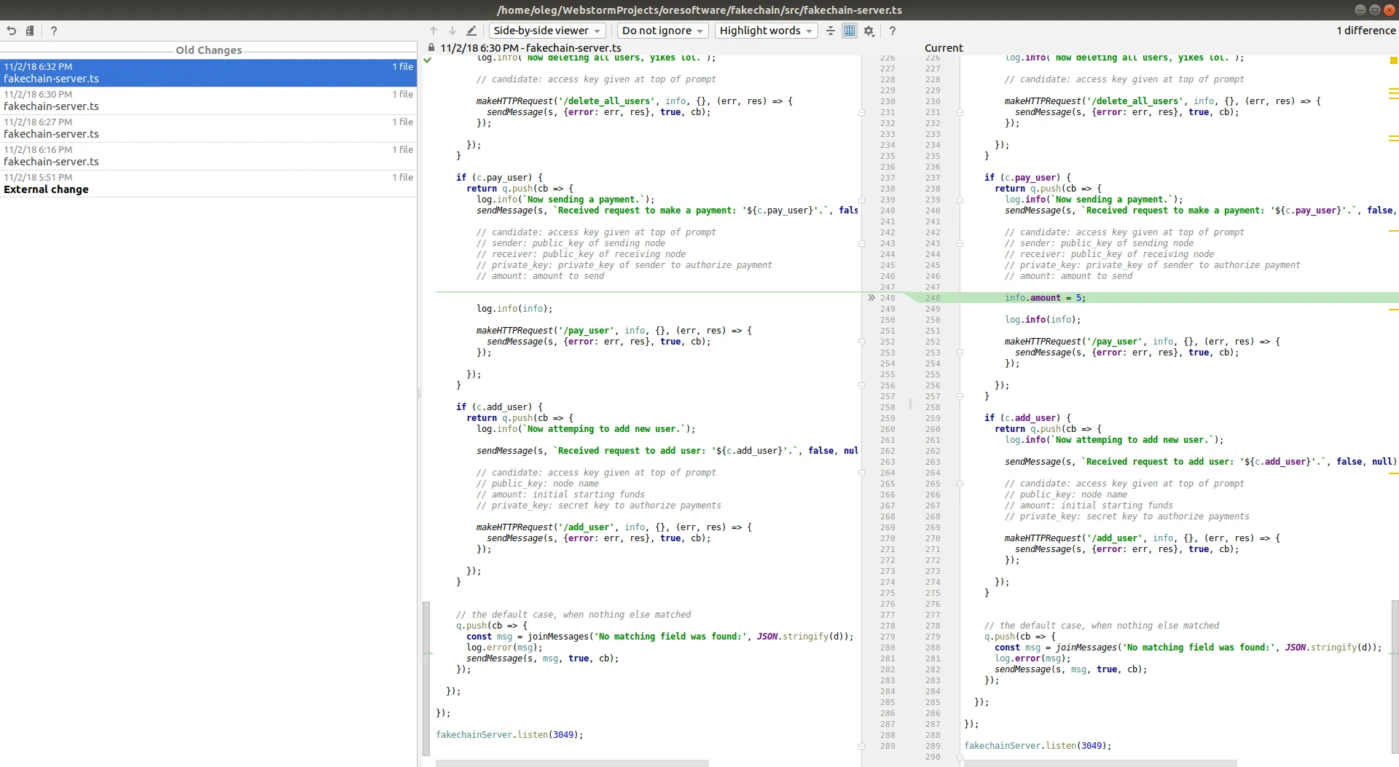Open the Side-by-side viewer dropdown
The image size is (1399, 767).
546,31
